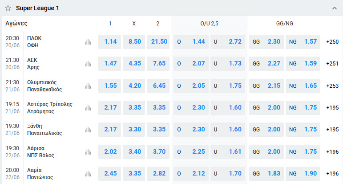Image resolution: width=343 pixels, height=184 pixels.
Task: Open statistics chart icon for ΑΕΚ vs Άρης
Action: click(x=88, y=64)
